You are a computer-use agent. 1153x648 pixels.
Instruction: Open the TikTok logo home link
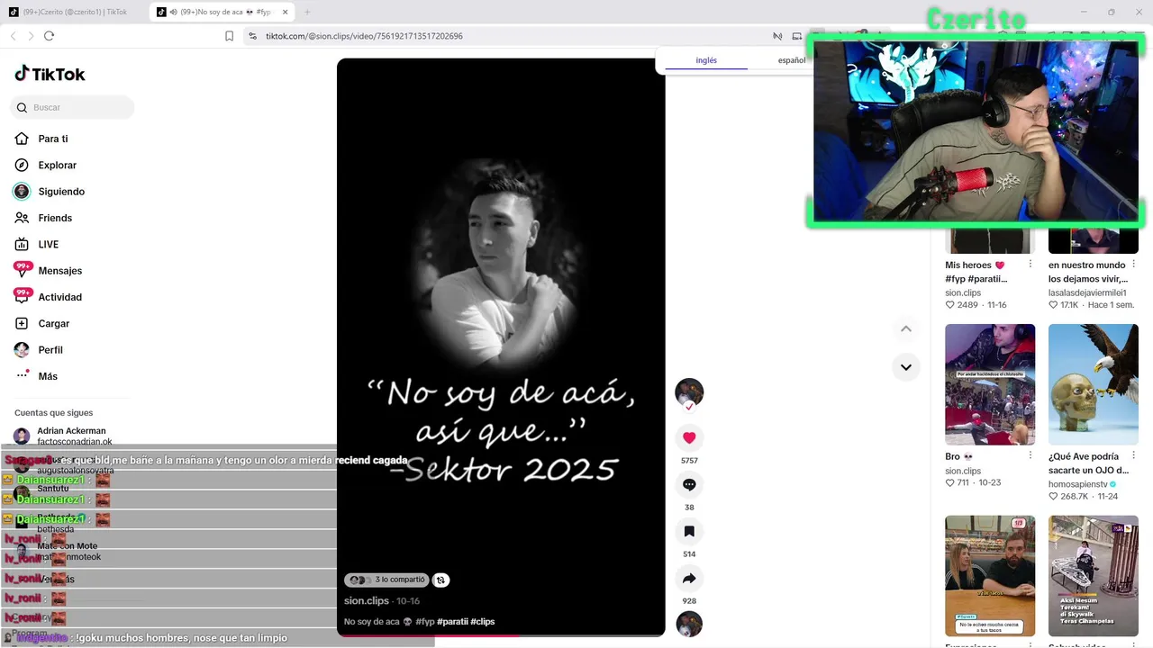click(x=50, y=74)
